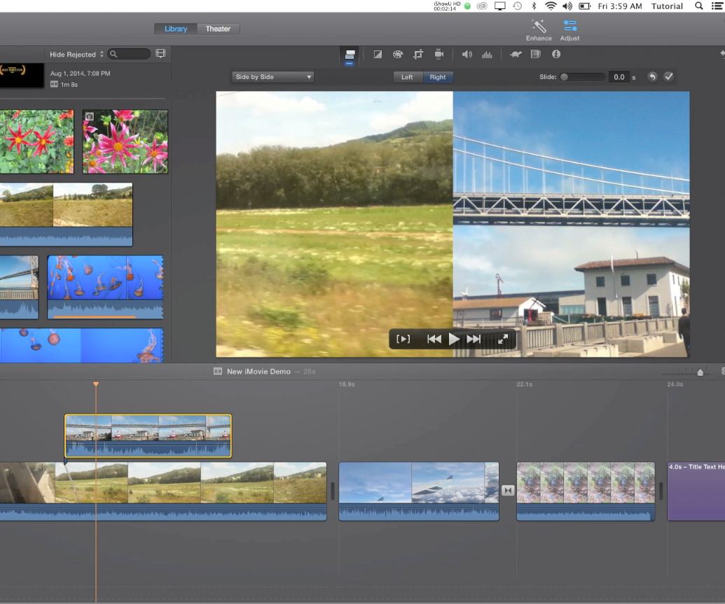Open the Tutorial user menu
This screenshot has width=725, height=604.
[x=667, y=6]
